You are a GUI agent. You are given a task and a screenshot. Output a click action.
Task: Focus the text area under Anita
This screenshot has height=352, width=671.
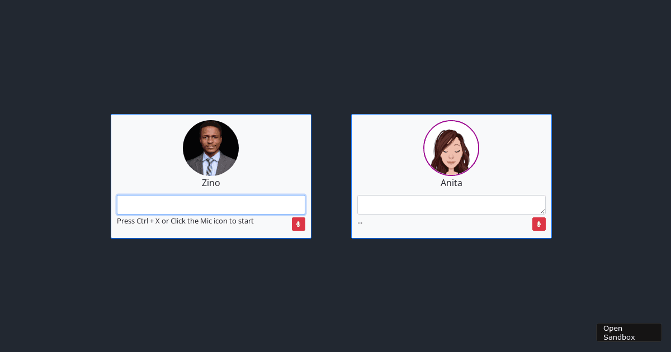click(451, 204)
